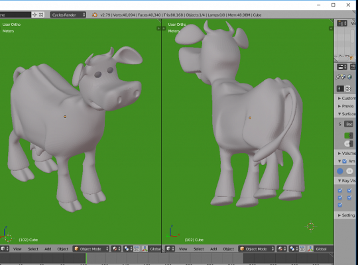
Task: Click the Blender logo icon in info bar
Action: tap(95, 15)
